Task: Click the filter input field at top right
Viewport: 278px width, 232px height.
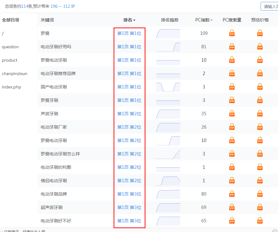Action: click(x=269, y=6)
